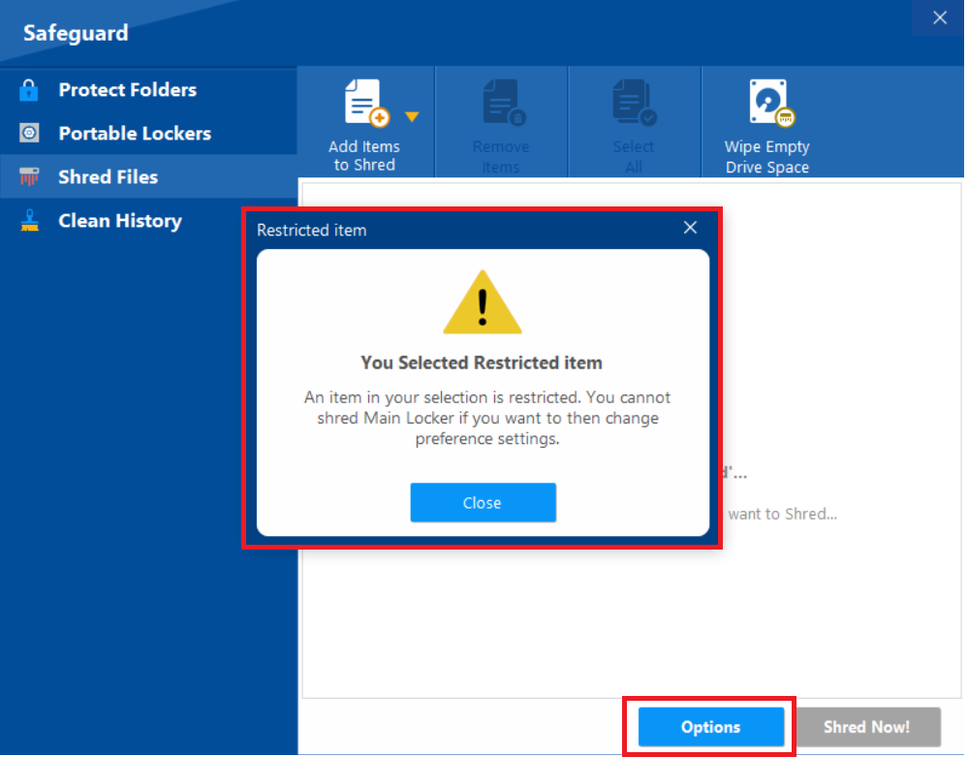
Task: Click the Shred Now! button
Action: coord(867,727)
